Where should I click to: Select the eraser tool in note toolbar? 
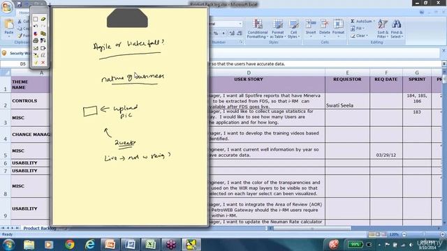[43, 19]
